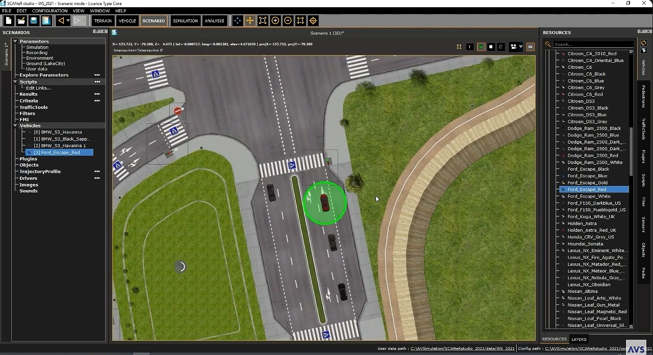The image size is (653, 355).
Task: Refresh the Resources panel
Action: click(643, 43)
